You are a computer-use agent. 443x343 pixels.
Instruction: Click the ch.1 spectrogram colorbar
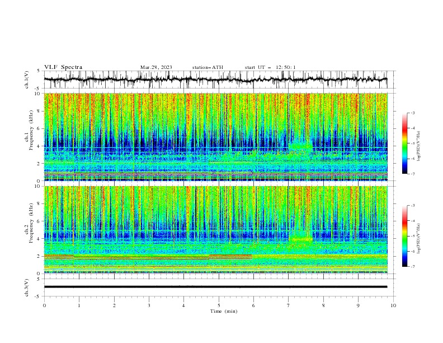[x=404, y=143]
